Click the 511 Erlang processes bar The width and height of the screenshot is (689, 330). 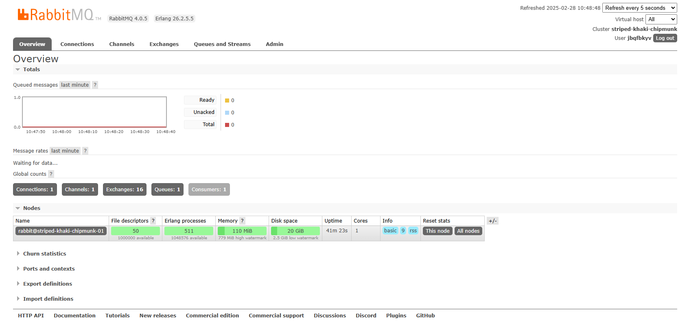(x=189, y=231)
